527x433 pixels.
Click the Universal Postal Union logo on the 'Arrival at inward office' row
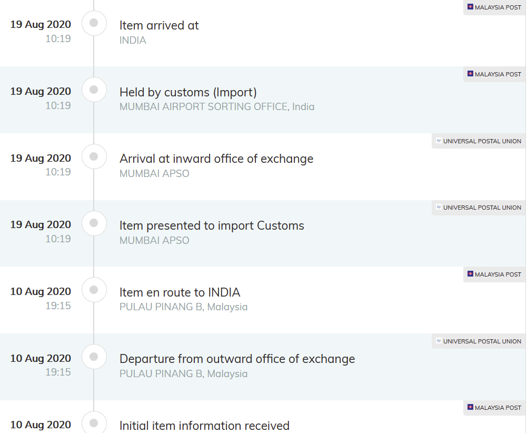click(x=439, y=141)
